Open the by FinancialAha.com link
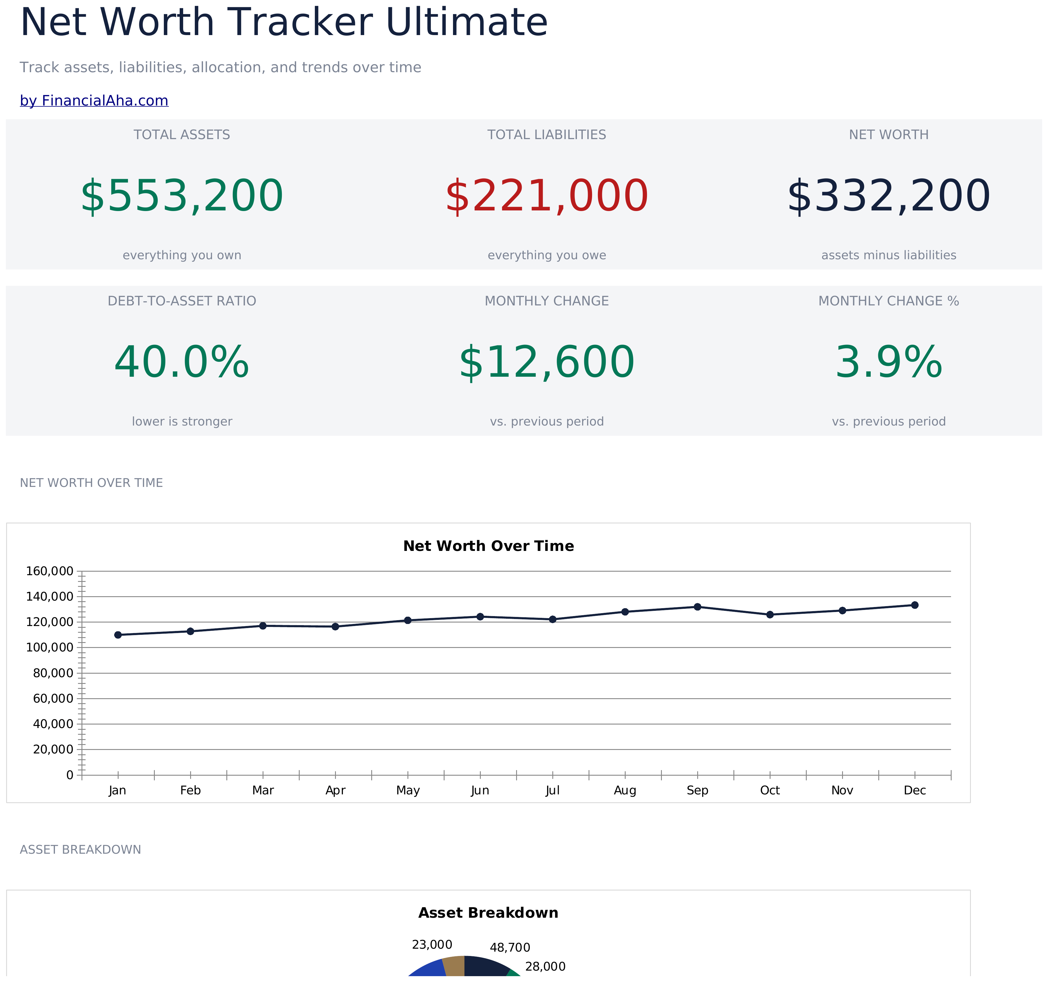 94,101
